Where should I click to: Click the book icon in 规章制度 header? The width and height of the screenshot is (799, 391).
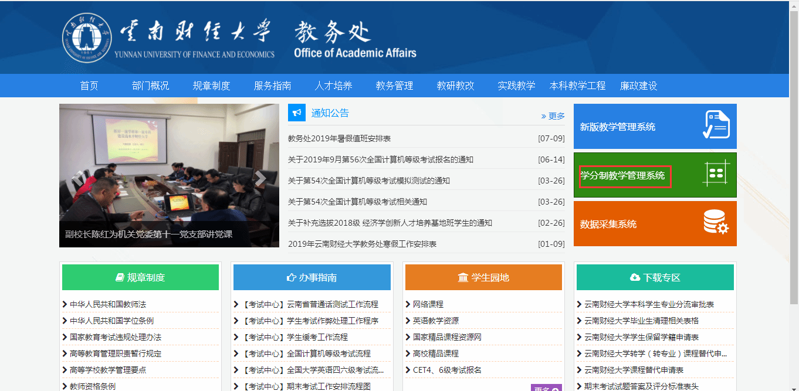(x=120, y=277)
